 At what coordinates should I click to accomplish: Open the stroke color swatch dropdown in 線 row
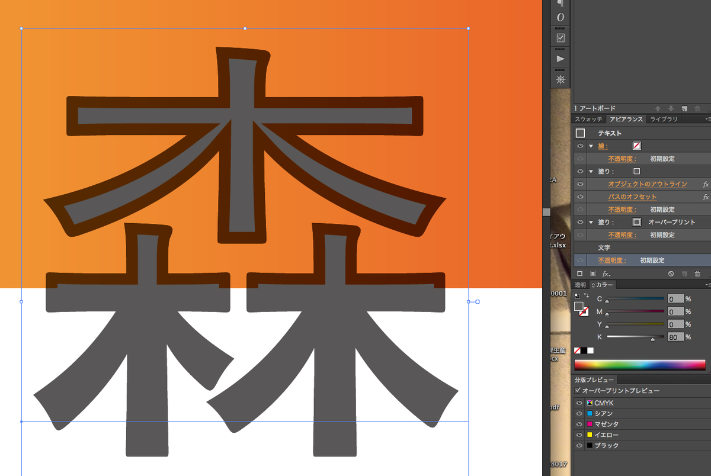(637, 146)
